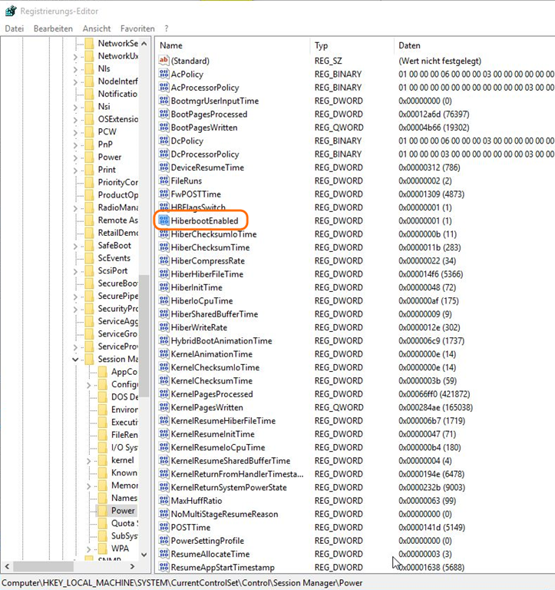The width and height of the screenshot is (555, 590).
Task: Click the SafeBoot folder icon
Action: click(x=89, y=246)
